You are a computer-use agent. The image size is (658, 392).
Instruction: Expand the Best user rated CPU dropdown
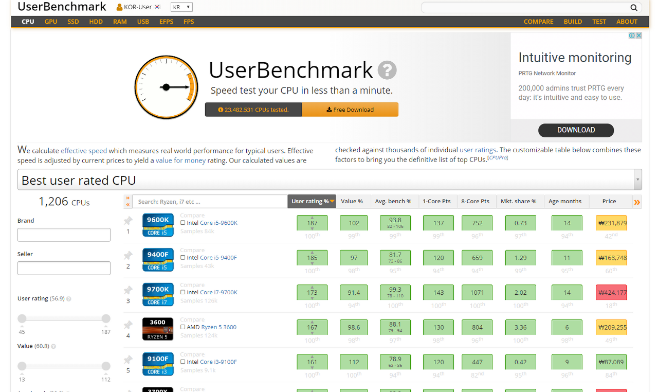tap(330, 180)
